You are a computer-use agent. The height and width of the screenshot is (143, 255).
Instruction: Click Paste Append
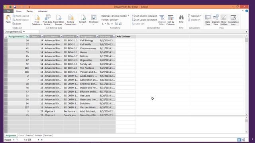21,16
